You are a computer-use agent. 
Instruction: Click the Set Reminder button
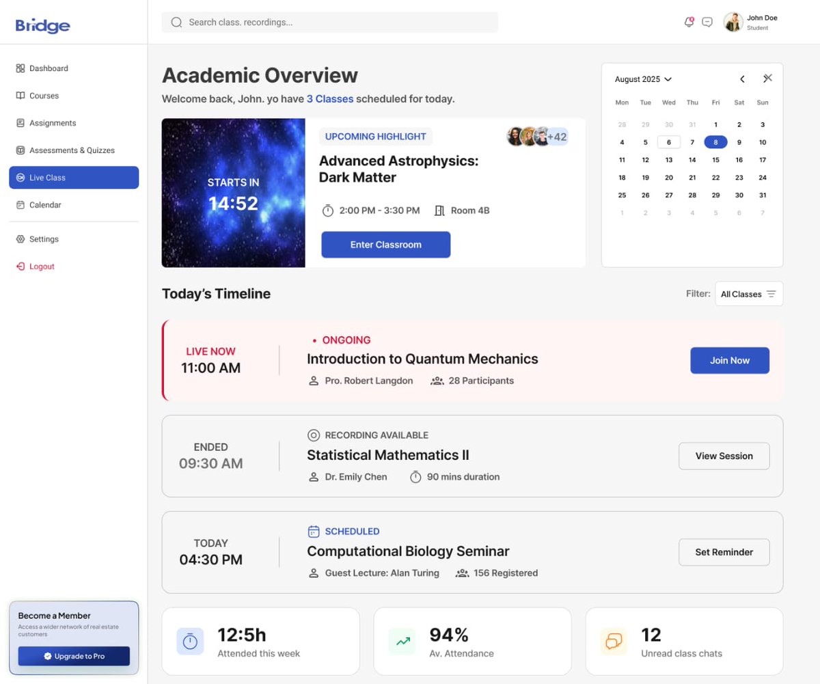(x=724, y=552)
